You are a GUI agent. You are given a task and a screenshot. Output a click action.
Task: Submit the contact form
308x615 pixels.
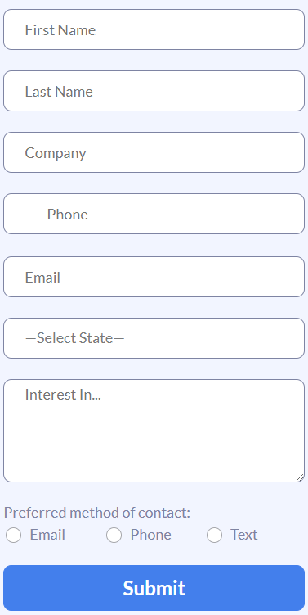click(x=154, y=588)
